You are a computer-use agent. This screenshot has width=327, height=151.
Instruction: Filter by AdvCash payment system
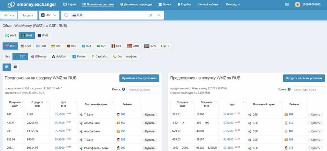pyautogui.click(x=60, y=57)
